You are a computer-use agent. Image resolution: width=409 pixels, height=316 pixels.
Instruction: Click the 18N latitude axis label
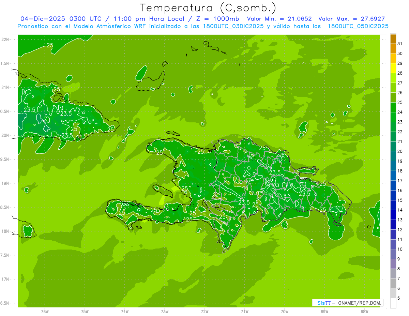[5, 231]
